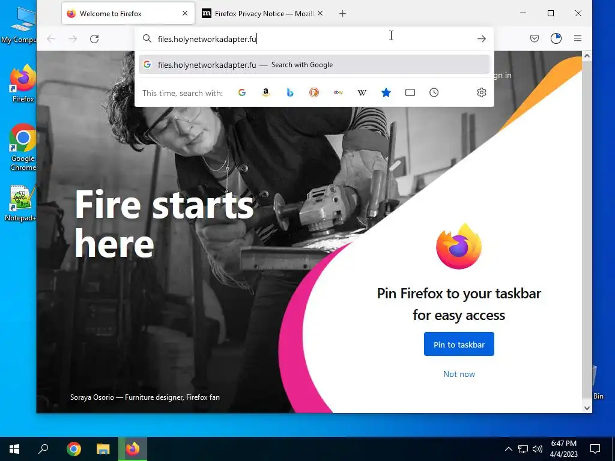This screenshot has width=615, height=461.
Task: Reload the current page
Action: (94, 39)
